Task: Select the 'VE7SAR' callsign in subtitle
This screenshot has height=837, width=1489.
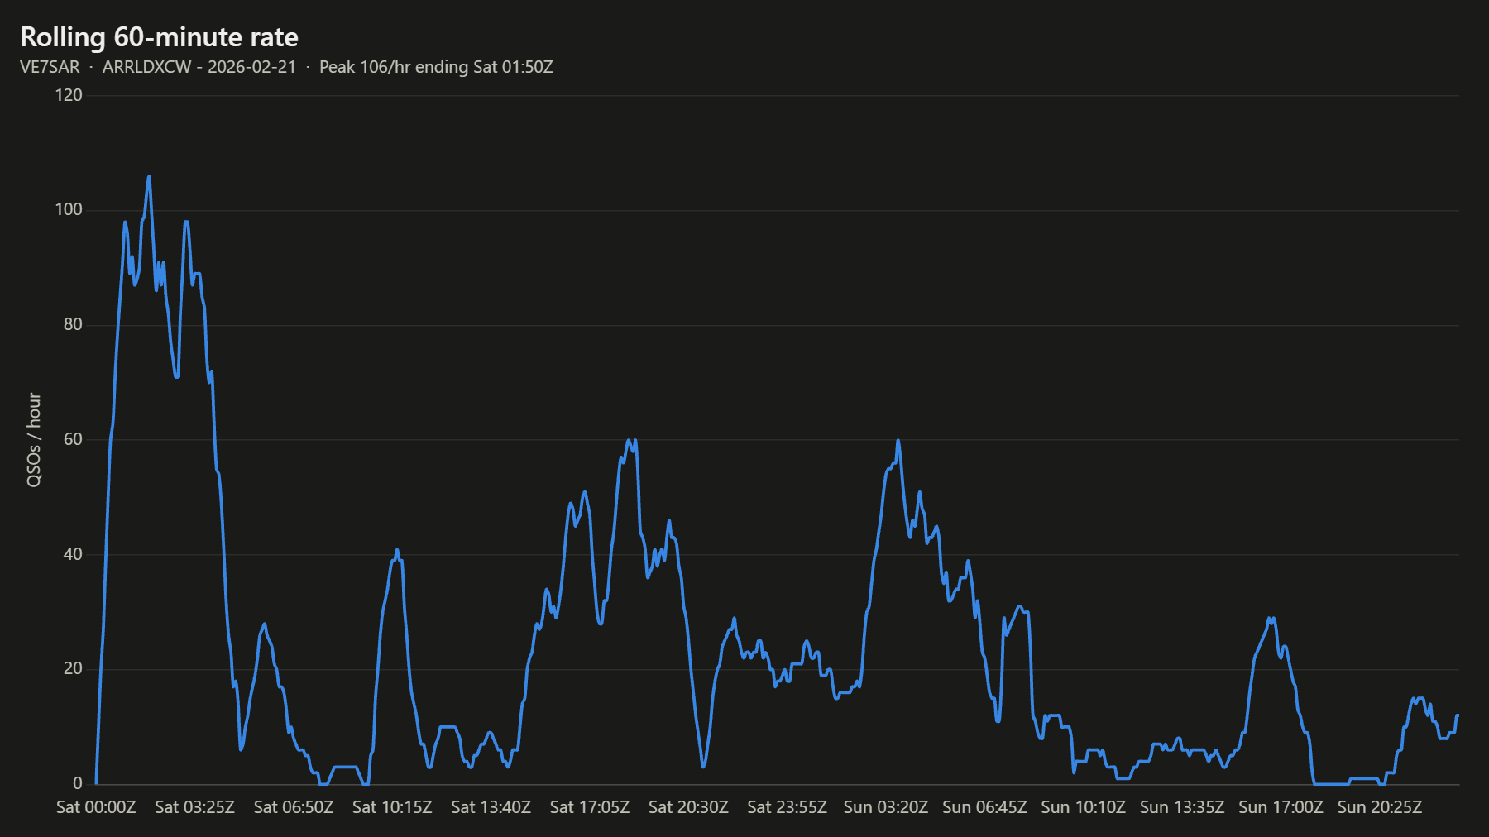Action: click(x=50, y=67)
